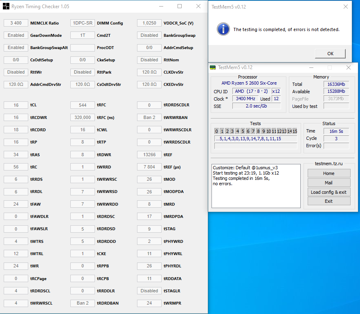Click the tRAS value 34
This screenshot has width=360, height=314.
coord(16,155)
